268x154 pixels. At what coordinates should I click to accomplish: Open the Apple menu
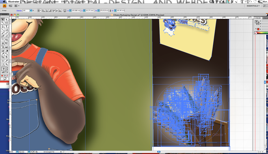coord(4,2)
